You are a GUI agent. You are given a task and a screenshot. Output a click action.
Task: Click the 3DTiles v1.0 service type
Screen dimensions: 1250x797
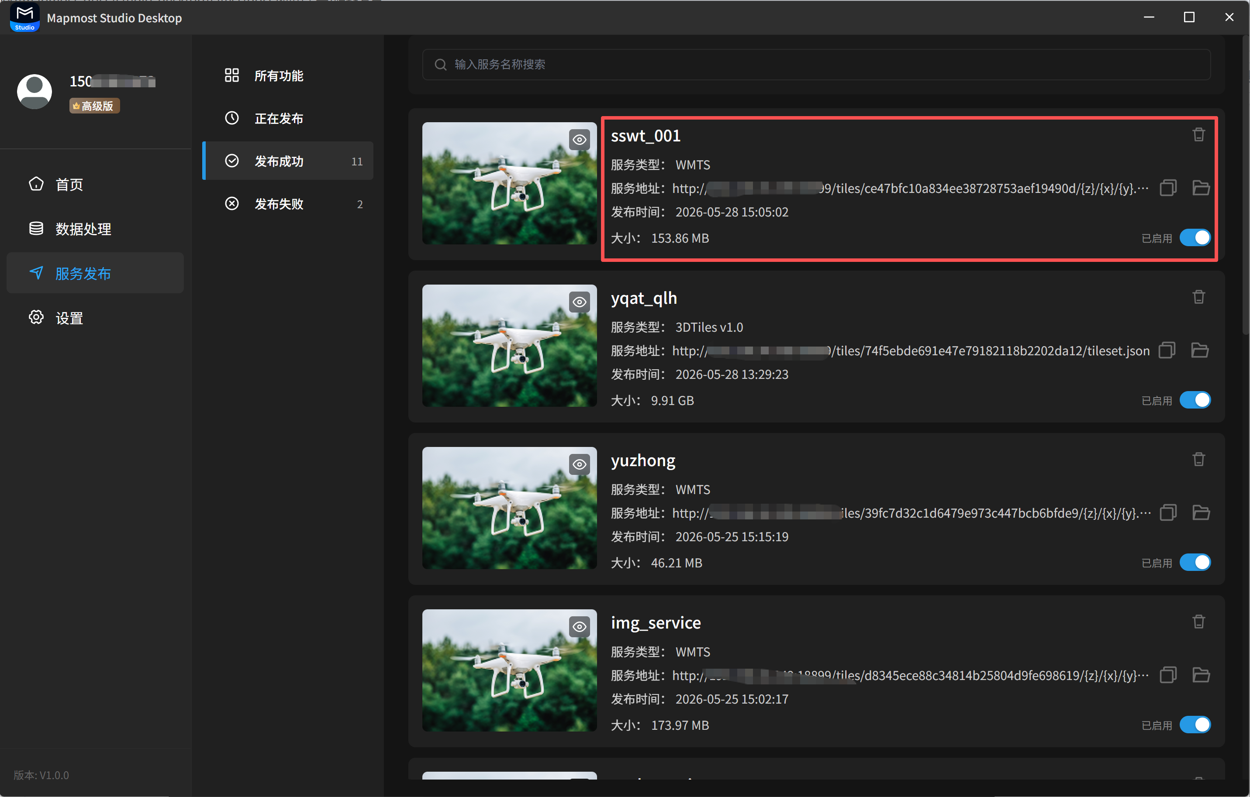(x=709, y=327)
